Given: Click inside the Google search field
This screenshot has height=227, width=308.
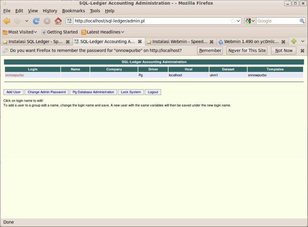Looking at the screenshot, I should pyautogui.click(x=275, y=21).
